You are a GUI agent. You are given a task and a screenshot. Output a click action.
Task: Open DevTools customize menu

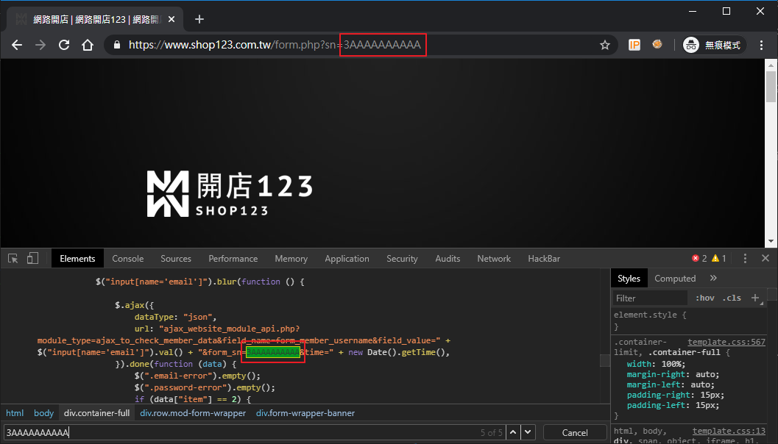[745, 259]
